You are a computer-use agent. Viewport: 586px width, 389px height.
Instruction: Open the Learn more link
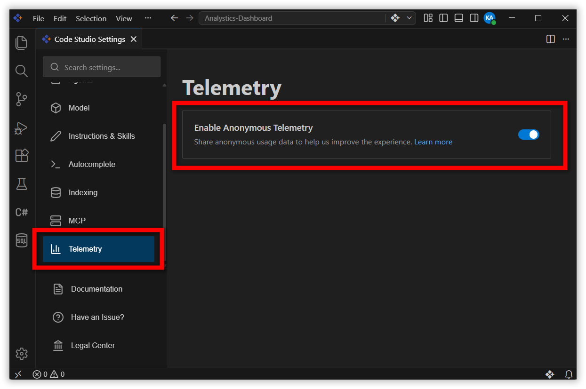[433, 142]
